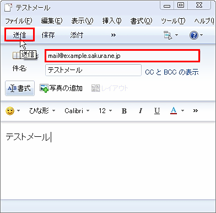The height and width of the screenshot is (213, 216).
Task: Click the address book icon beside recipient field
Action: tap(15, 55)
